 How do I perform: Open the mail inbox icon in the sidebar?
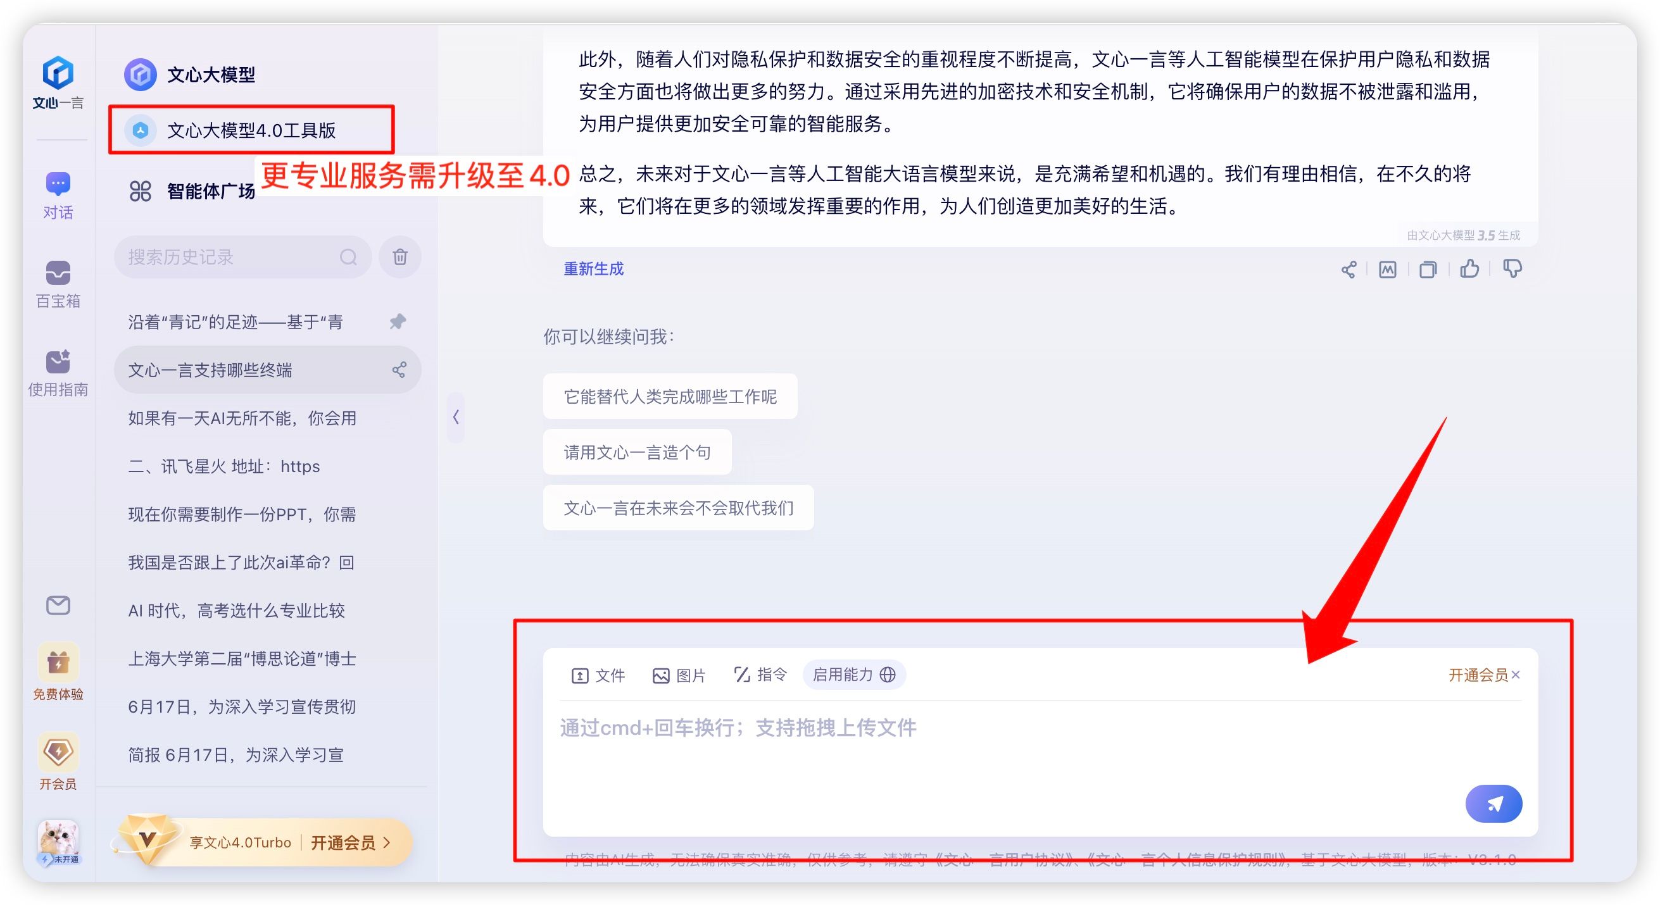click(x=58, y=606)
